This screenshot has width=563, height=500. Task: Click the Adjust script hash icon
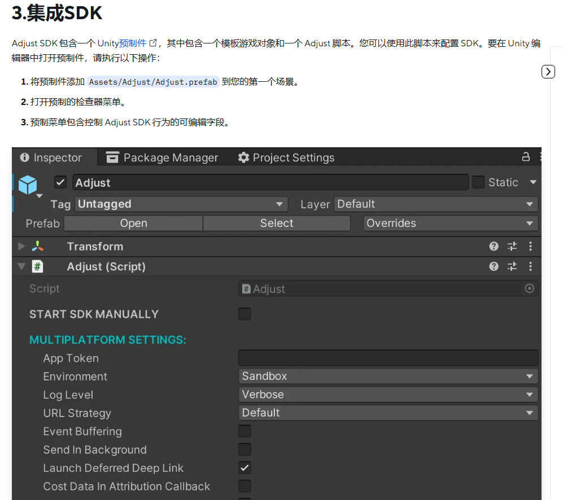coord(37,266)
